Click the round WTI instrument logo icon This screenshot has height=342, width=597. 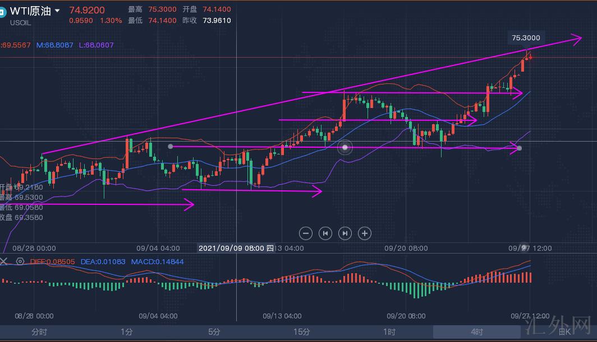coord(3,11)
